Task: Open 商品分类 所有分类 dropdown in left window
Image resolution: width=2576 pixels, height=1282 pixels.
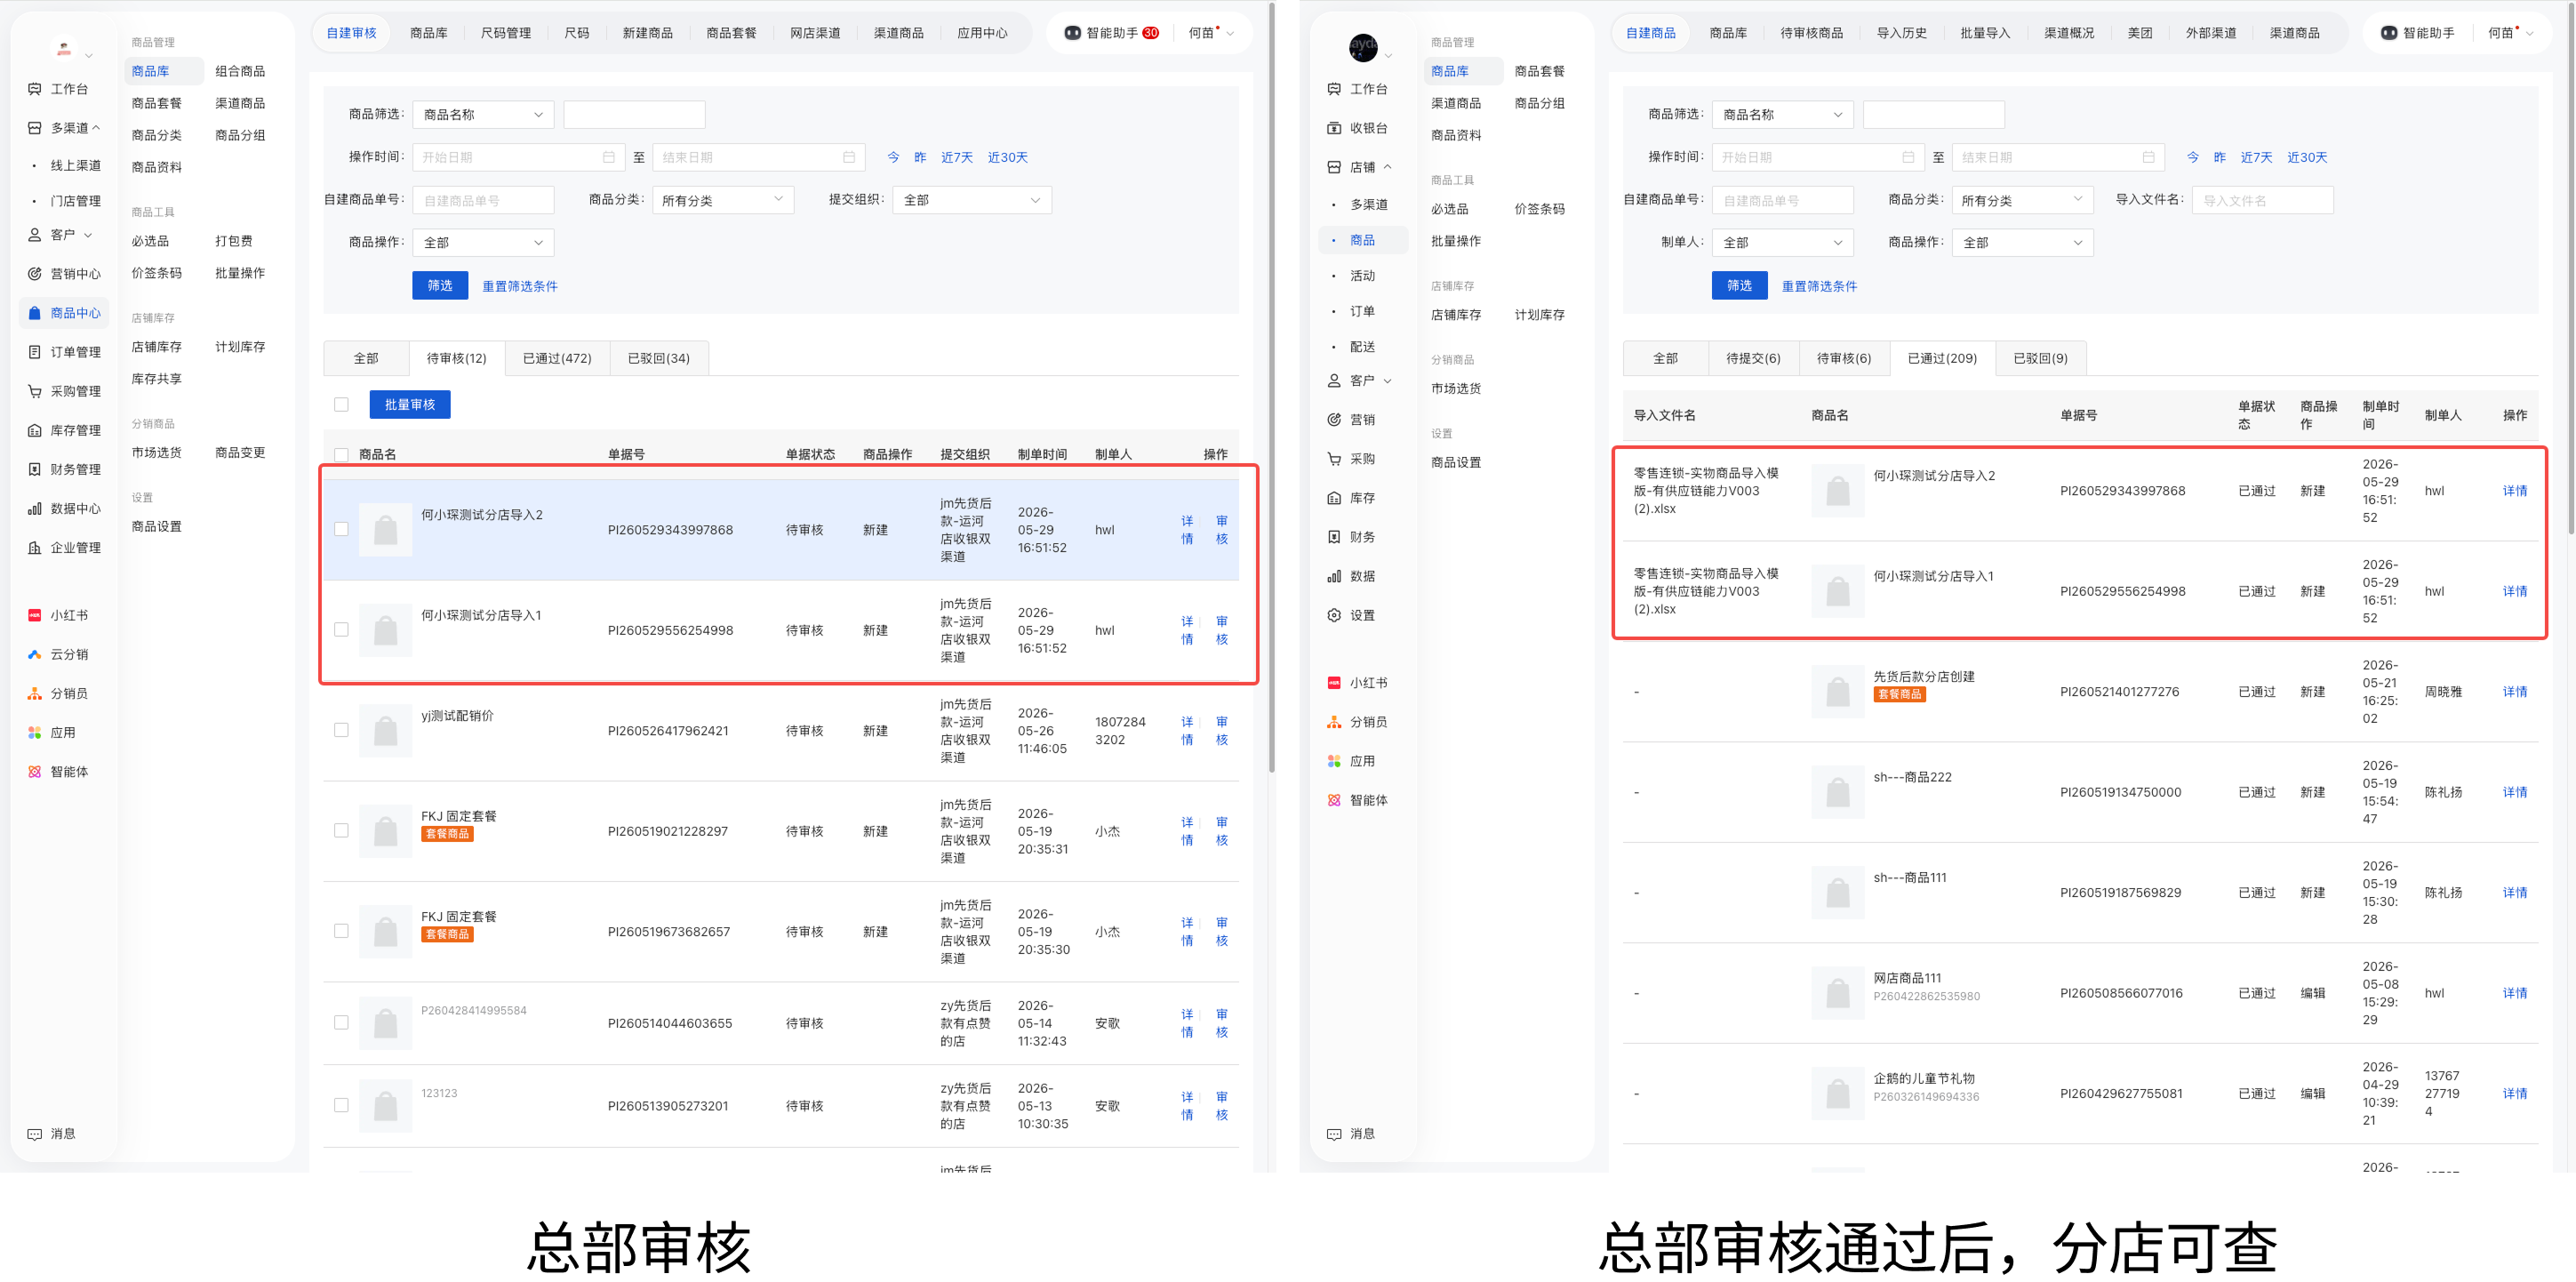Action: tap(723, 200)
